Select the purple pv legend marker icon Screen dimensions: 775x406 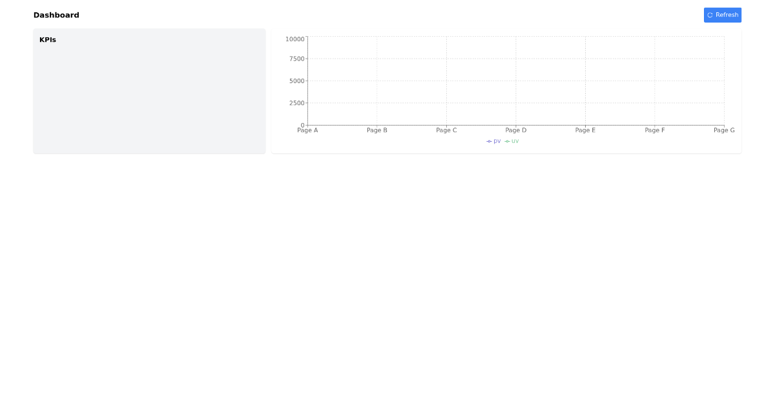click(490, 141)
